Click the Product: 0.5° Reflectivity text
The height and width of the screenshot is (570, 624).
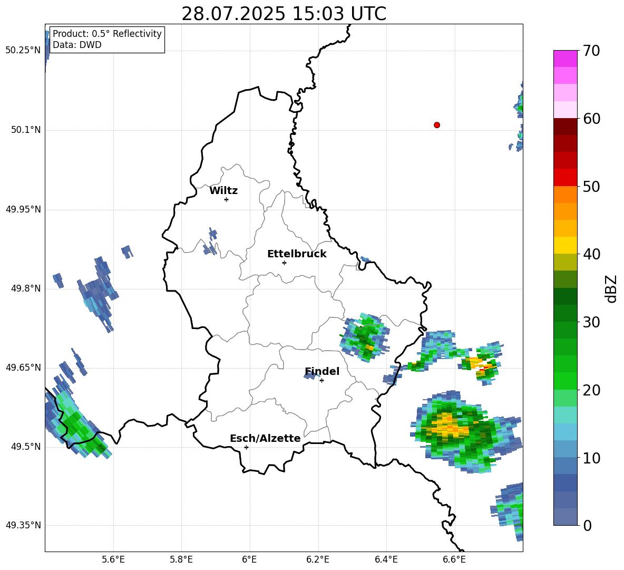click(107, 34)
